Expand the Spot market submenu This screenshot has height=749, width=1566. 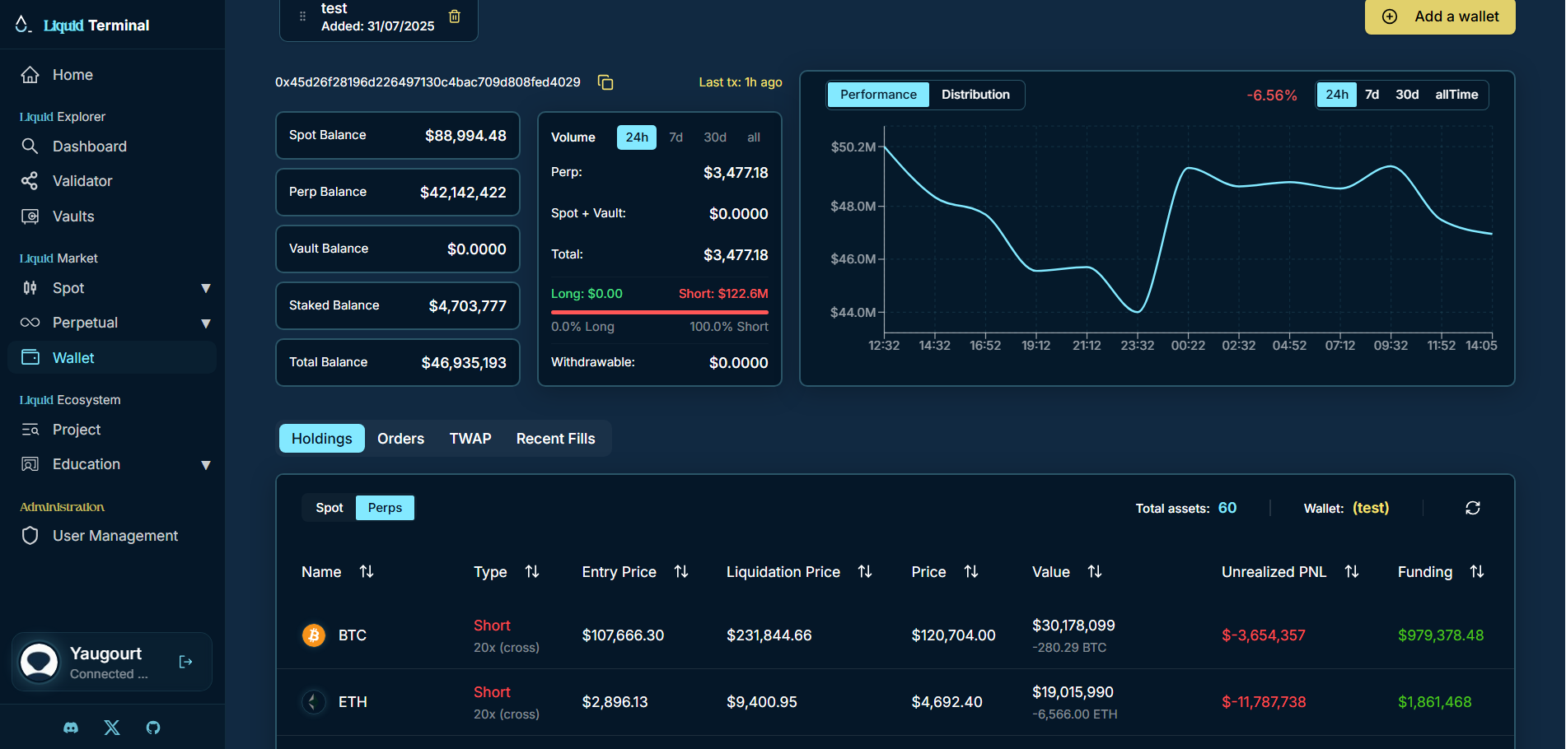[206, 288]
